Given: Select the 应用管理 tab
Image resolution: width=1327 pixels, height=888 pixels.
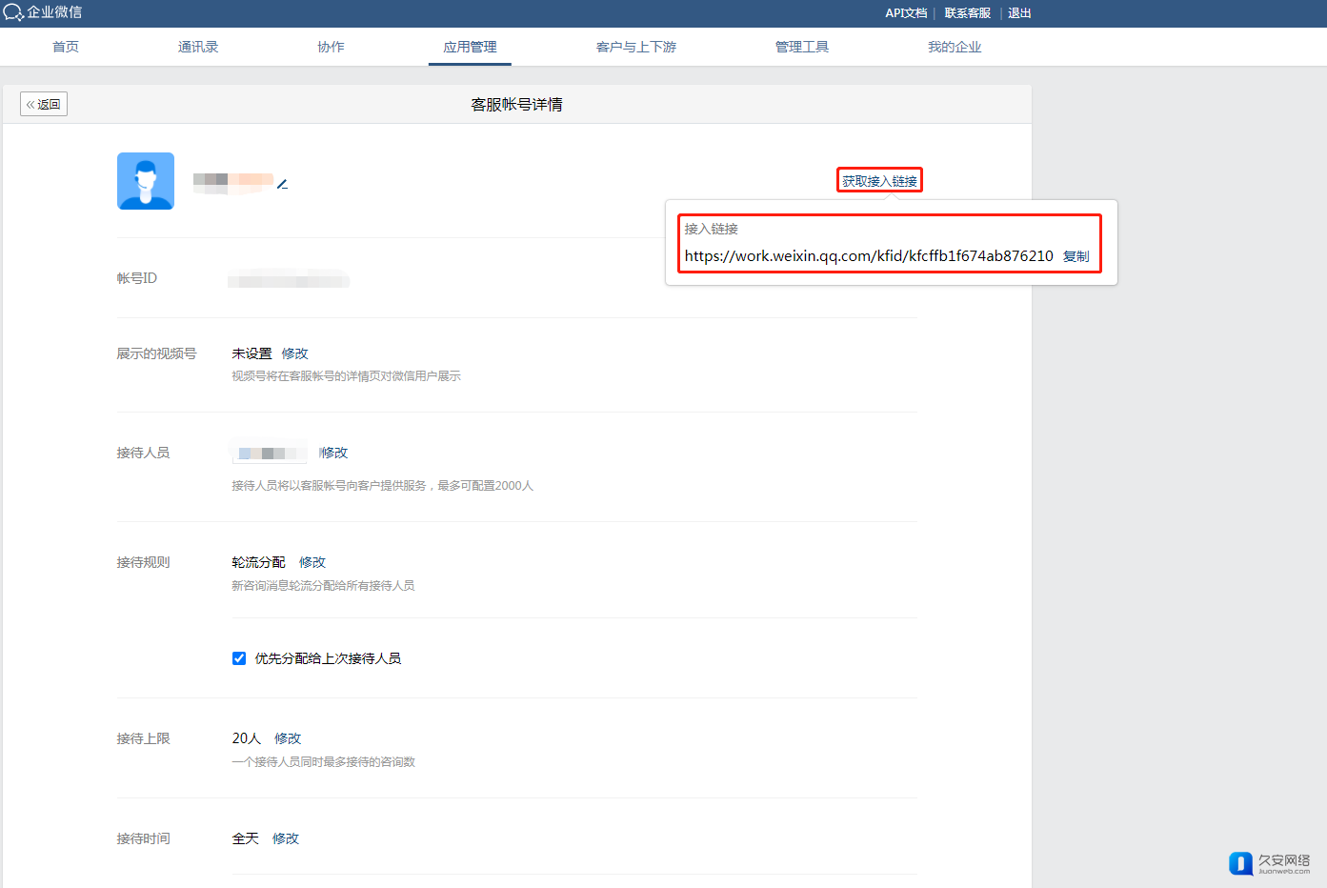Looking at the screenshot, I should click(470, 47).
